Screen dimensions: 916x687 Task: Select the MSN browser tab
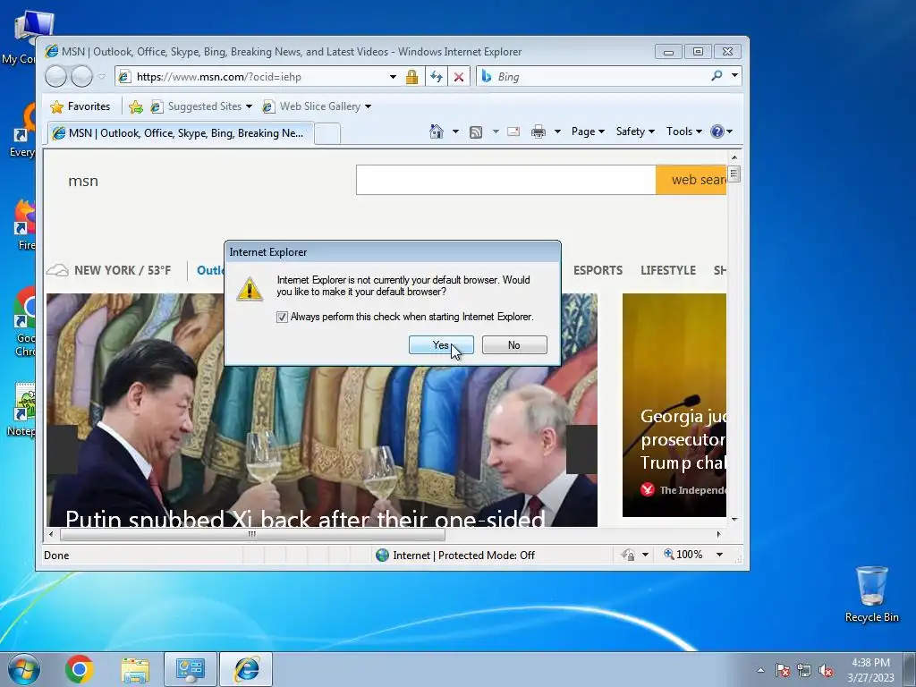pyautogui.click(x=180, y=133)
